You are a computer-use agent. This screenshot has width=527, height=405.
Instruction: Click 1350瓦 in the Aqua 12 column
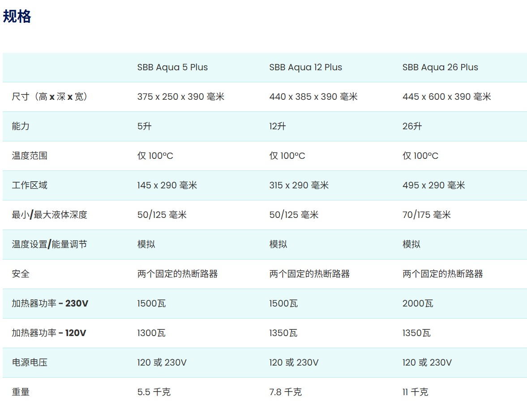click(283, 333)
